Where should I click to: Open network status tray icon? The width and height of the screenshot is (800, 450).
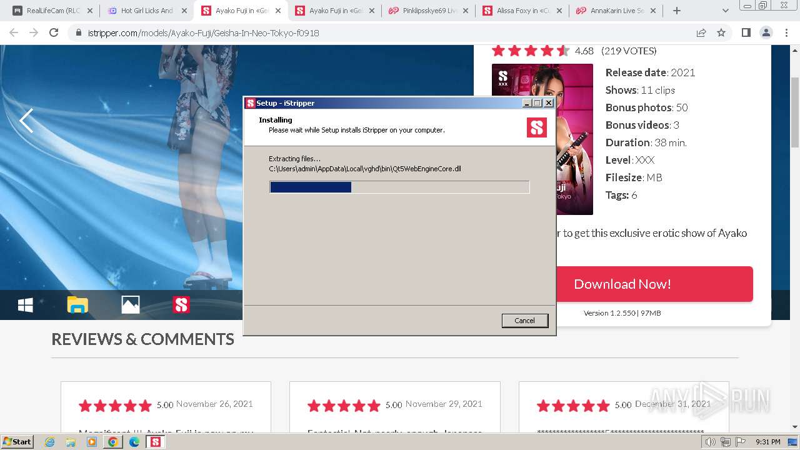click(726, 442)
